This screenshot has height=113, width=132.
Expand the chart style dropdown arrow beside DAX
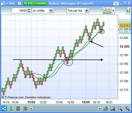pyautogui.click(x=7, y=4)
